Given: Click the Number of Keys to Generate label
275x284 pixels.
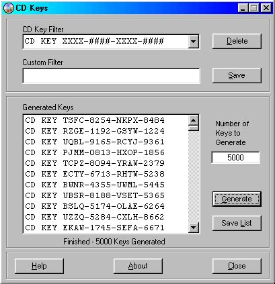Looking at the screenshot, I should coord(232,133).
